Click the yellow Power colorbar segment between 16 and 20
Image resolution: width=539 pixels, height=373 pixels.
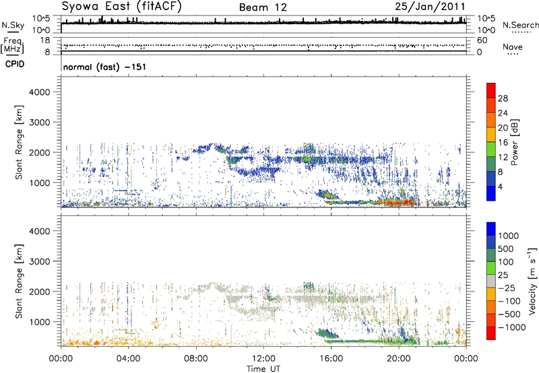pos(491,135)
